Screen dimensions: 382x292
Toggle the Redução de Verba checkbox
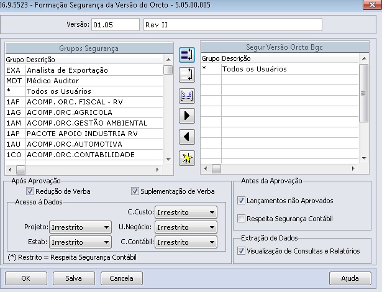30,191
